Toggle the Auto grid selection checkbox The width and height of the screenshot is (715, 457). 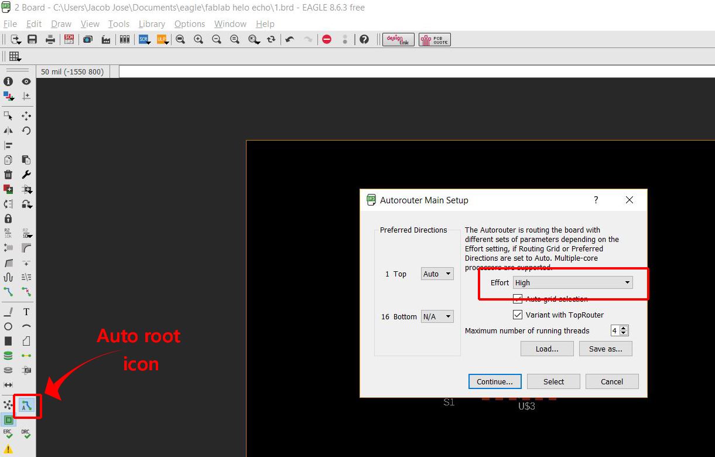(x=518, y=299)
